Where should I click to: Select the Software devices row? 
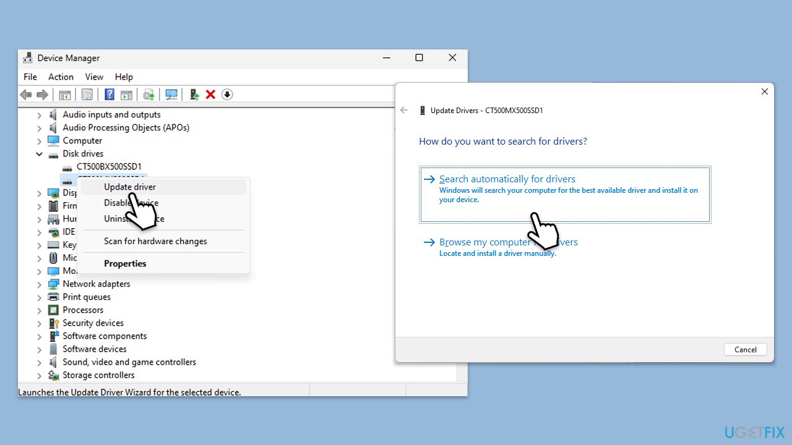[x=95, y=349]
